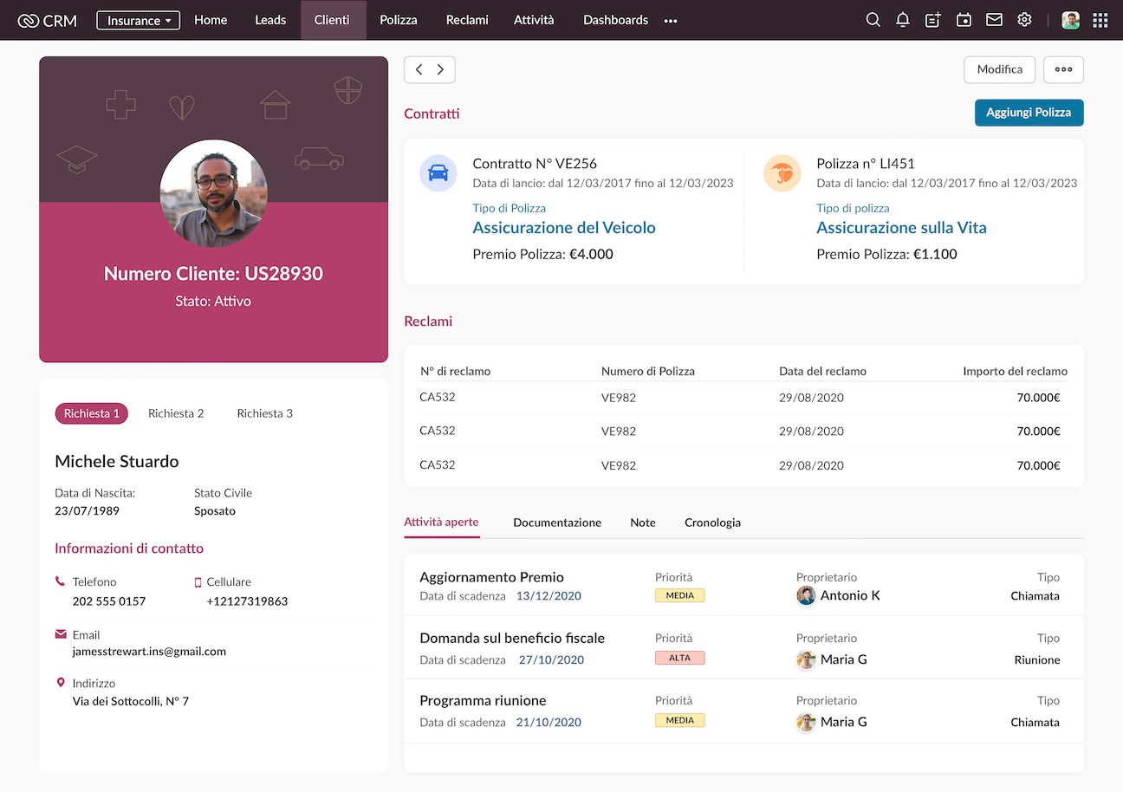Expand the navigation overflow ellipsis menu
Viewport: 1123px width, 792px height.
pos(671,21)
